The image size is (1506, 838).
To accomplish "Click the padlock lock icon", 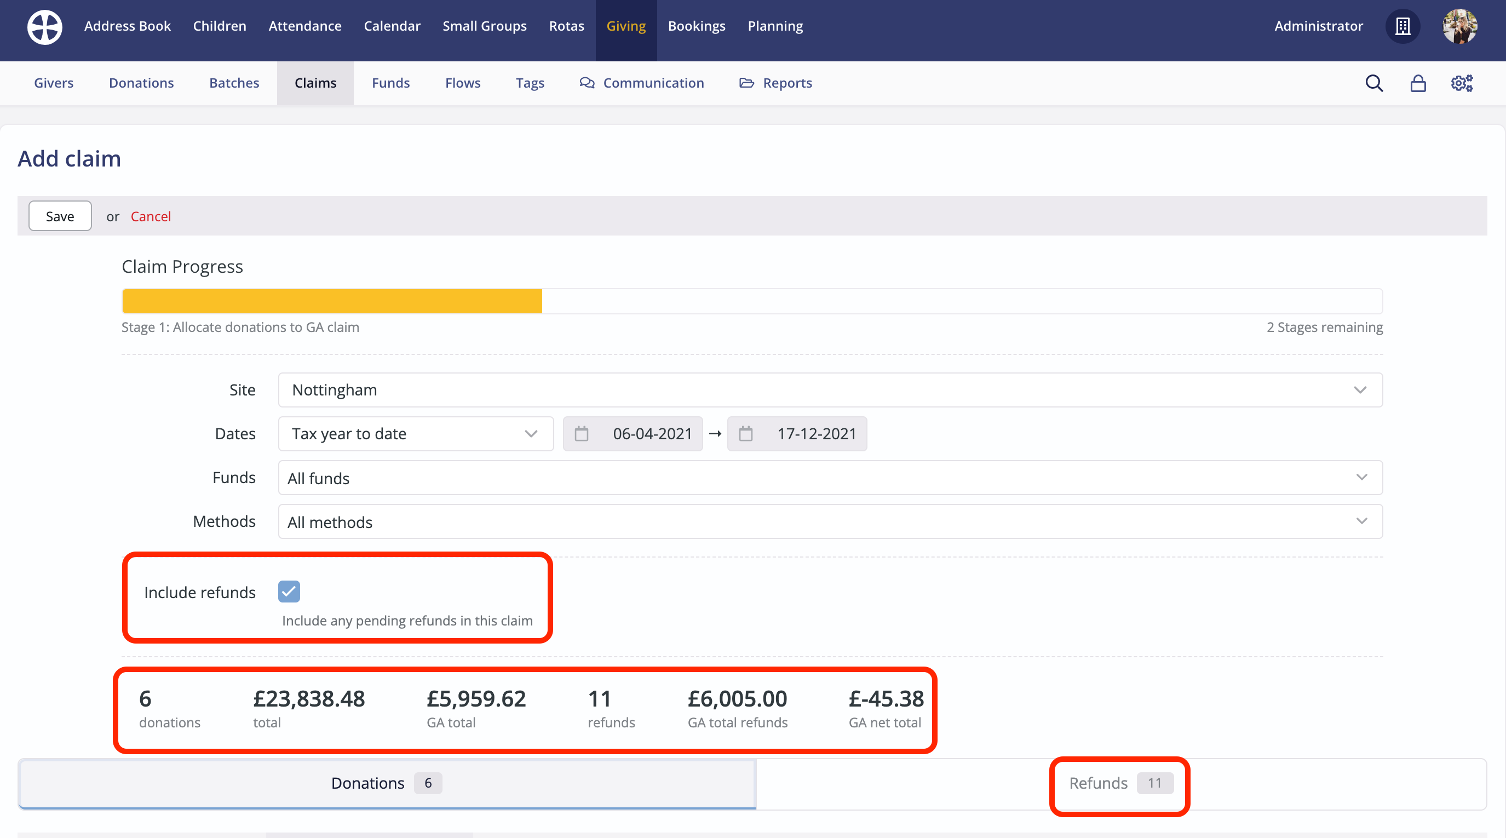I will (1418, 83).
